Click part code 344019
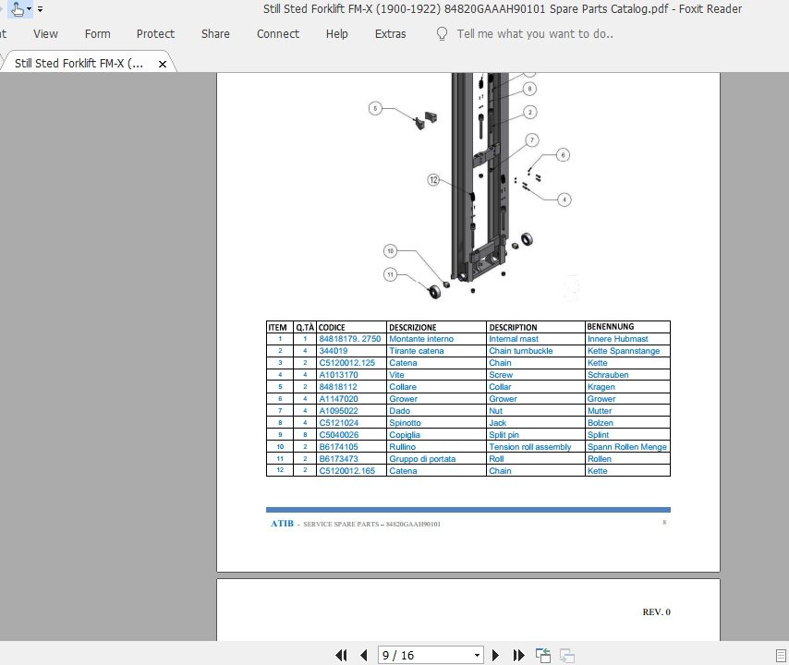 coord(334,351)
